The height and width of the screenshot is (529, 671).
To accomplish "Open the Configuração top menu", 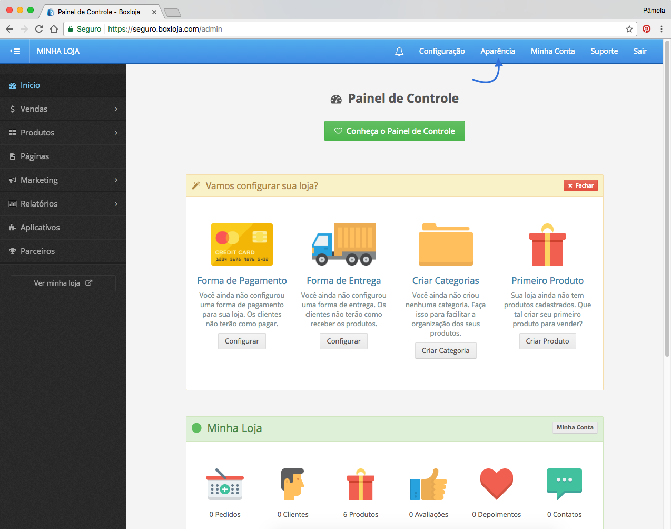I will click(441, 51).
